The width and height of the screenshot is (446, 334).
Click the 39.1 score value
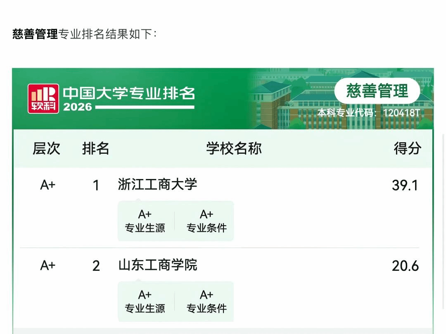coord(405,185)
